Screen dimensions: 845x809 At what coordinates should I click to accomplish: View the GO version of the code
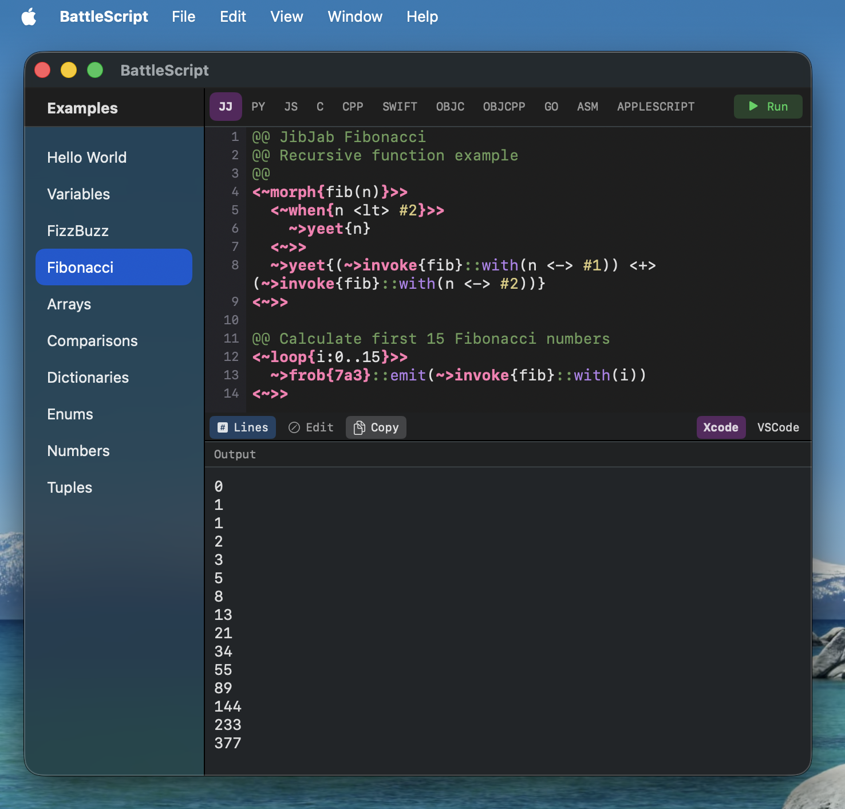click(x=551, y=107)
